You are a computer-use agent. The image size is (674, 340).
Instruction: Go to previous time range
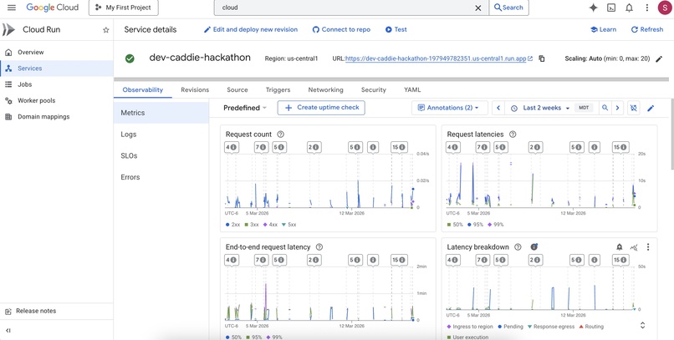[498, 109]
